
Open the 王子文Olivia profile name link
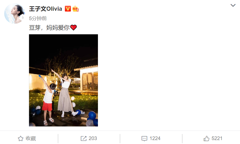point(45,9)
